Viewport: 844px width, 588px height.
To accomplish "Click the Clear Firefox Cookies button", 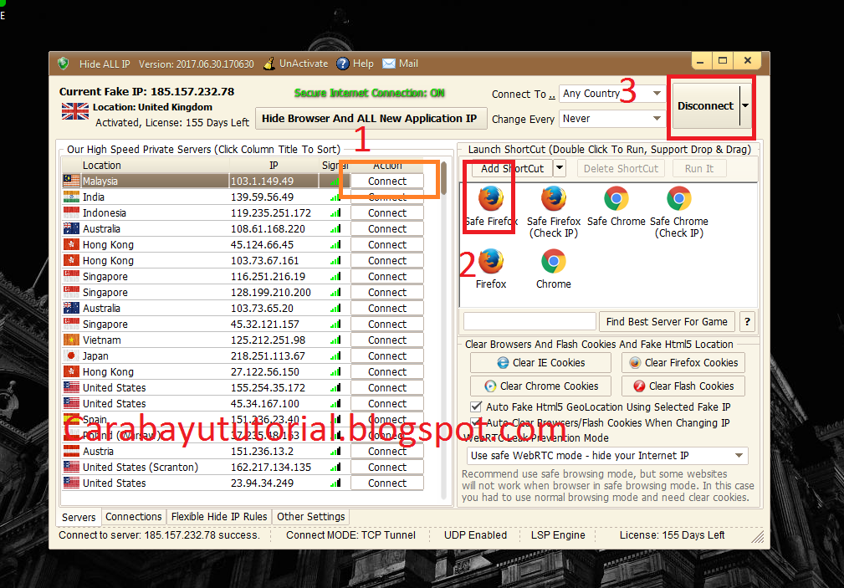I will click(683, 362).
